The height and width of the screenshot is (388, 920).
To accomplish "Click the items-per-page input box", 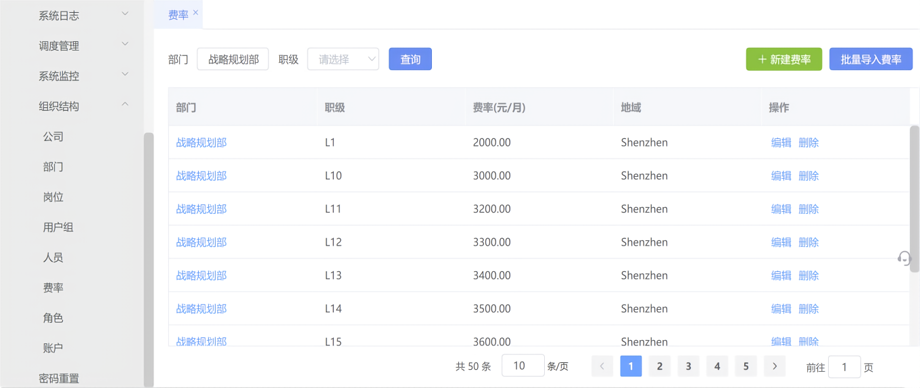I will [x=523, y=366].
